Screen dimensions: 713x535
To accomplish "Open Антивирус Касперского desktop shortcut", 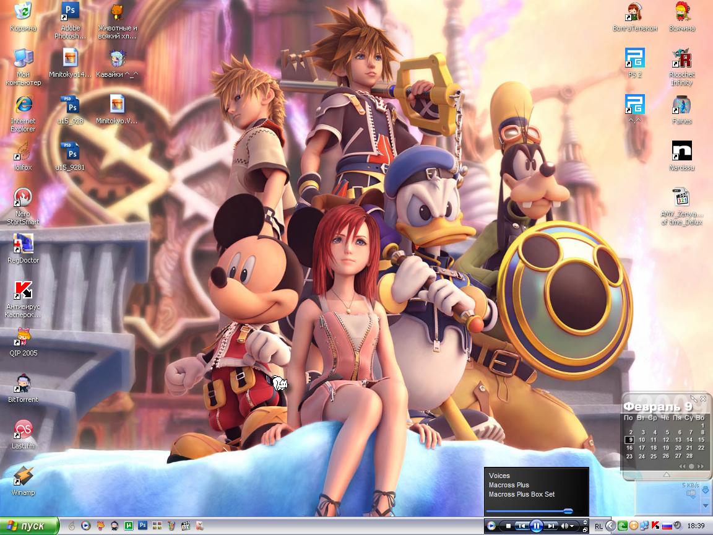I will point(23,299).
